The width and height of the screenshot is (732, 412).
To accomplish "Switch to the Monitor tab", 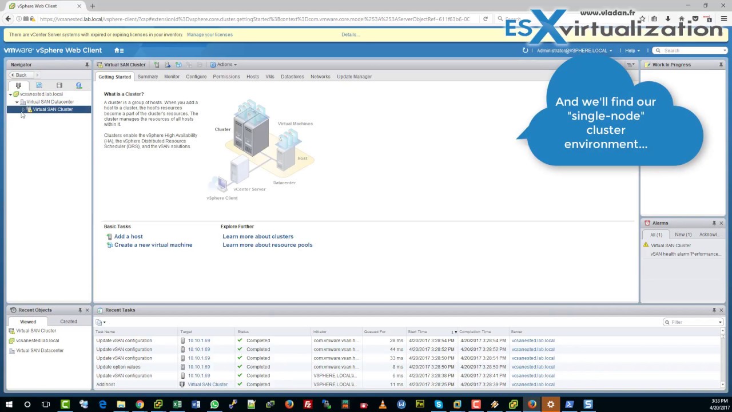I will click(172, 77).
